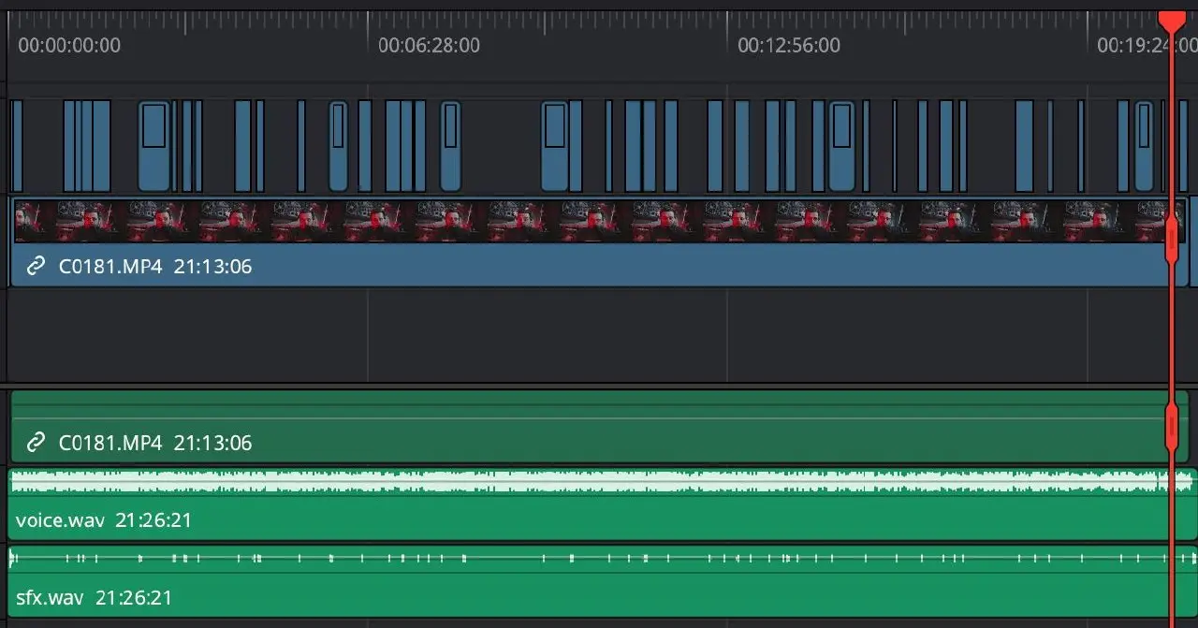Select the voice.wav audio clip
Viewport: 1198px width, 628px height.
point(603,504)
